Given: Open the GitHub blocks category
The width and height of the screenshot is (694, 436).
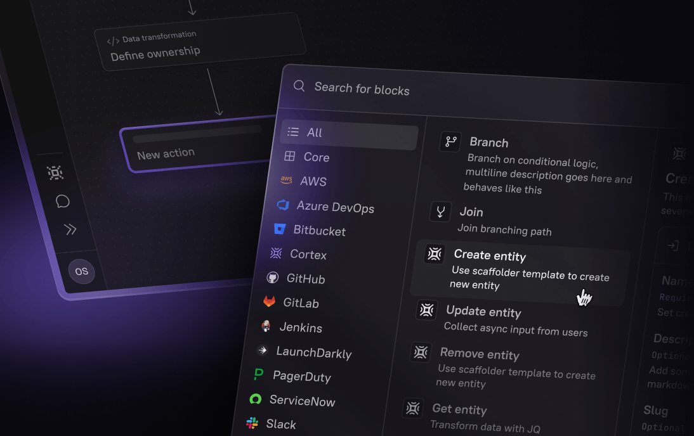Looking at the screenshot, I should pyautogui.click(x=304, y=279).
